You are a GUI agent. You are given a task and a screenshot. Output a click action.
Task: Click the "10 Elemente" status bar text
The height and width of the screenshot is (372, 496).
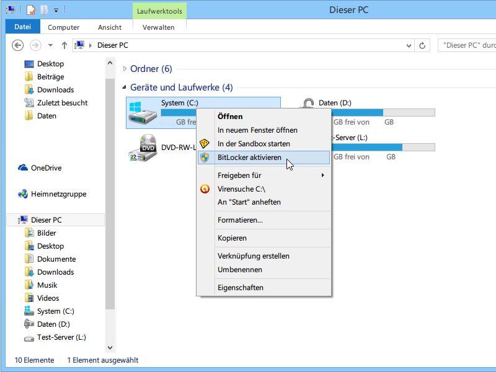34,360
